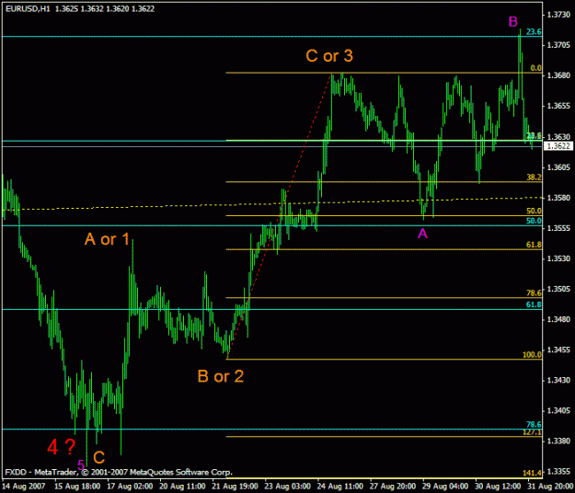Select the orange 'B or 2' wave label
Image resolution: width=575 pixels, height=493 pixels.
coord(221,376)
